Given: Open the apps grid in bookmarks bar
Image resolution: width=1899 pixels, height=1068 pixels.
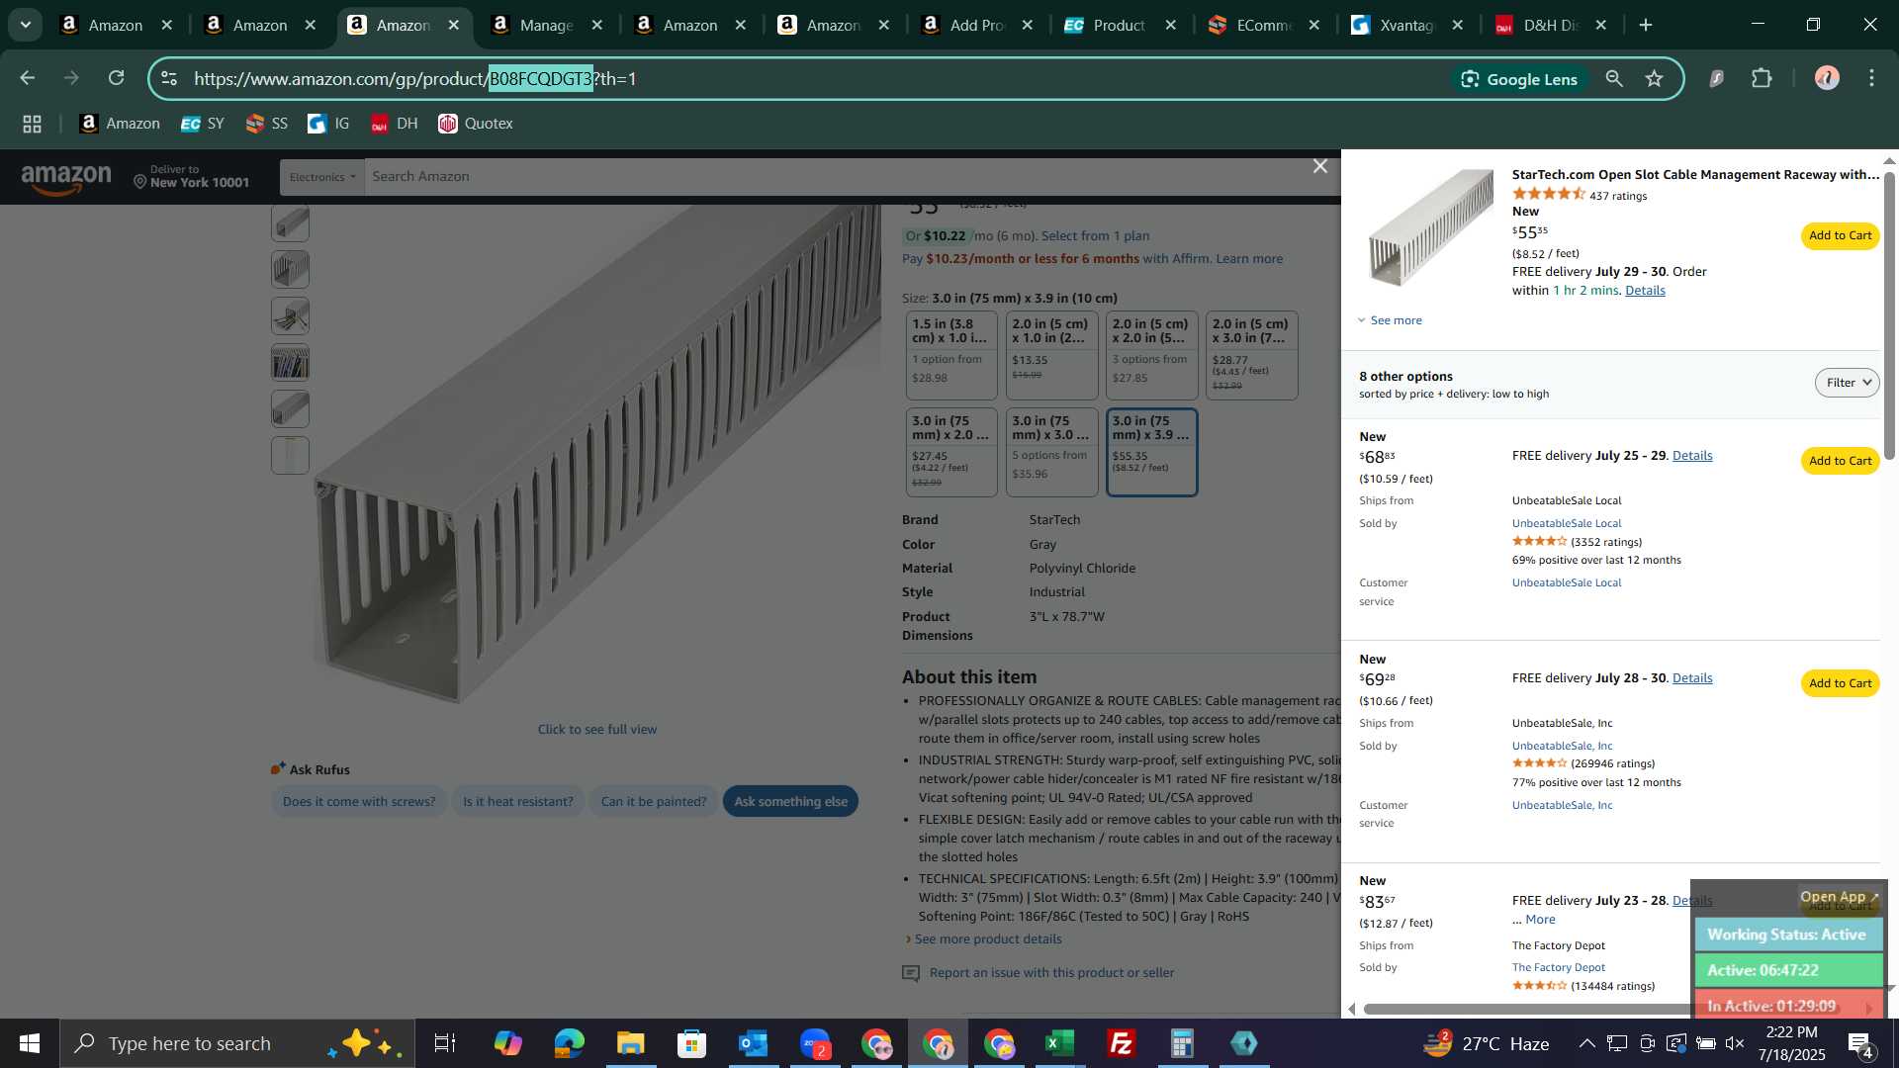Looking at the screenshot, I should click(x=32, y=124).
